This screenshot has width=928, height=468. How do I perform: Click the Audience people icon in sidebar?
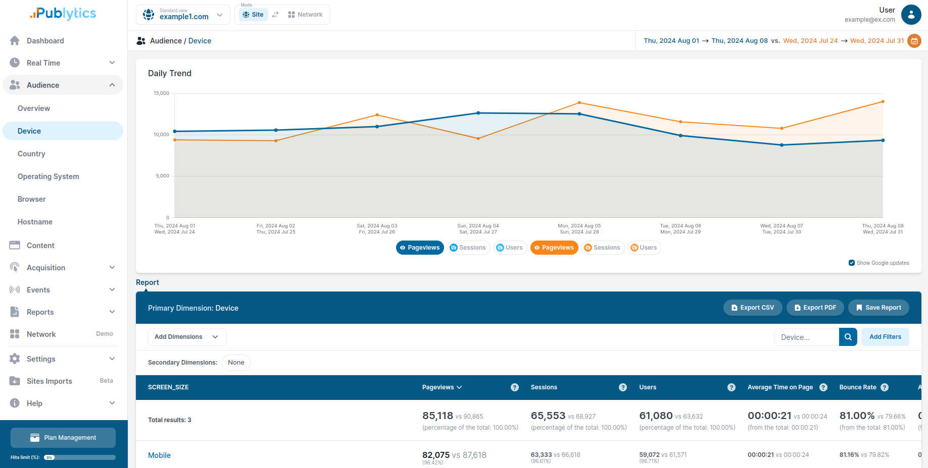tap(15, 85)
